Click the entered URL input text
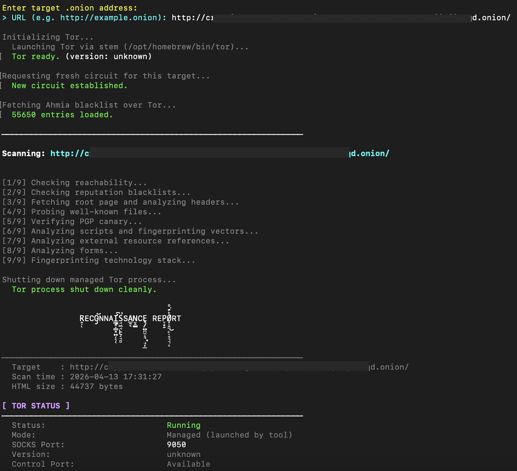The image size is (517, 471). pyautogui.click(x=341, y=17)
